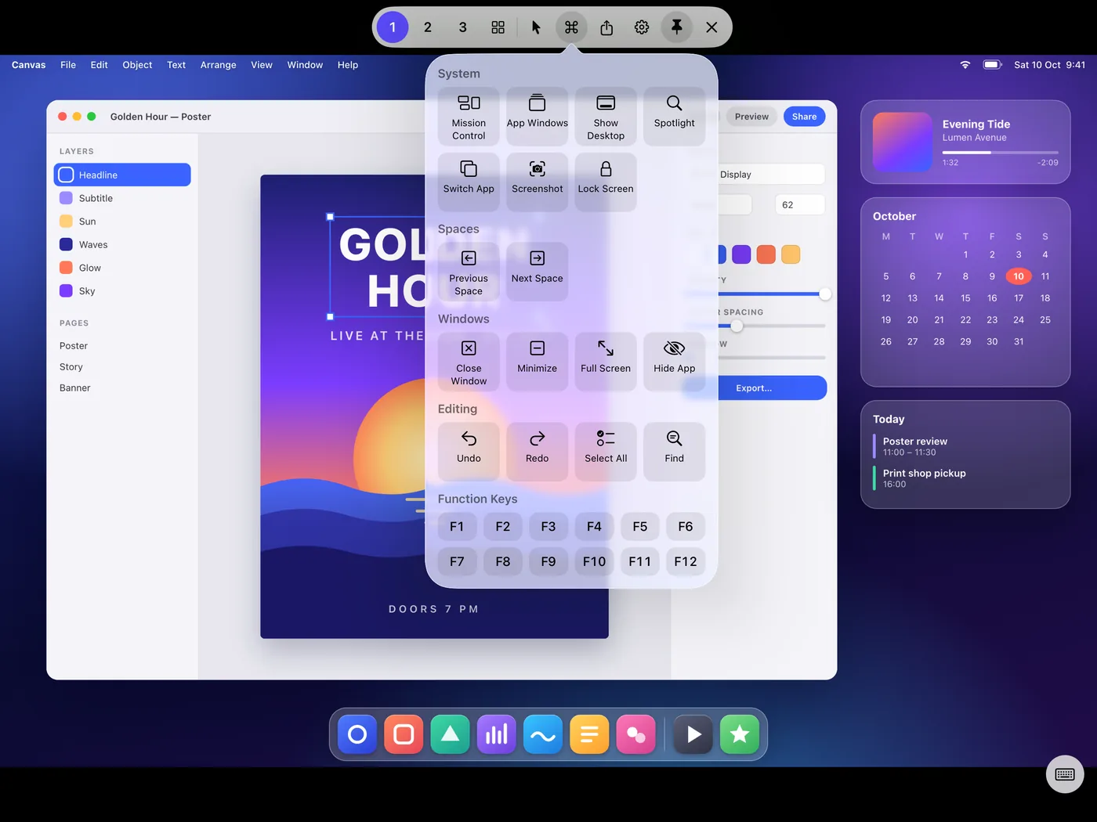This screenshot has height=822, width=1097.
Task: Hide App using the eye icon
Action: 675,362
